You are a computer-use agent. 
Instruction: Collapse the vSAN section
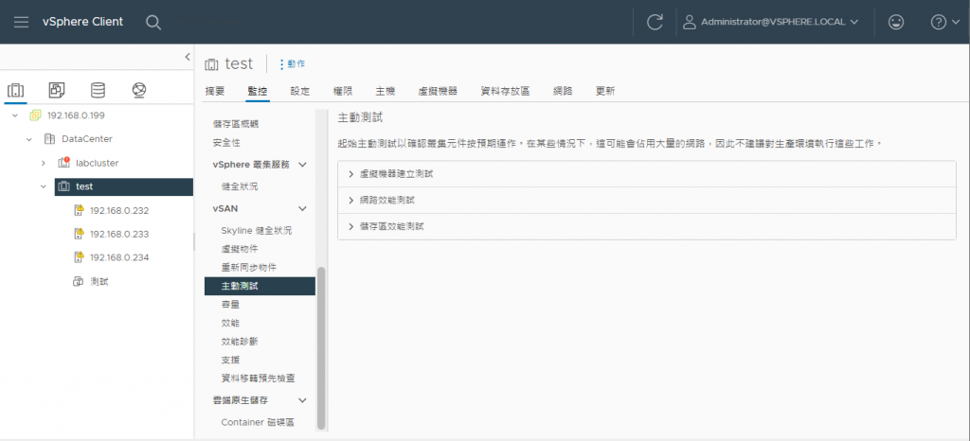[x=302, y=209]
